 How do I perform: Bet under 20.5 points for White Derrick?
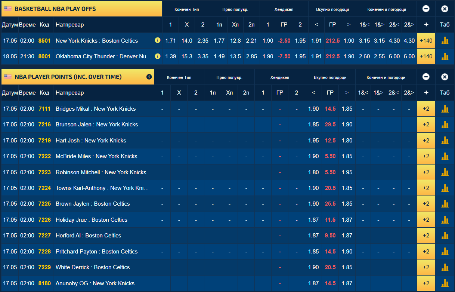[313, 267]
